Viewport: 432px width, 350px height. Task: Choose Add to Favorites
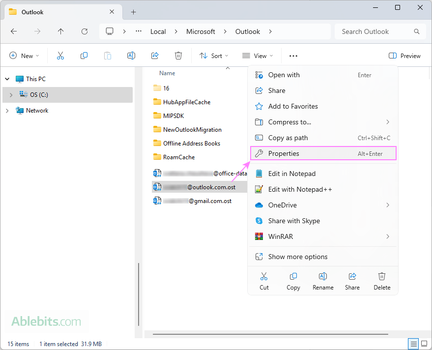click(323, 106)
